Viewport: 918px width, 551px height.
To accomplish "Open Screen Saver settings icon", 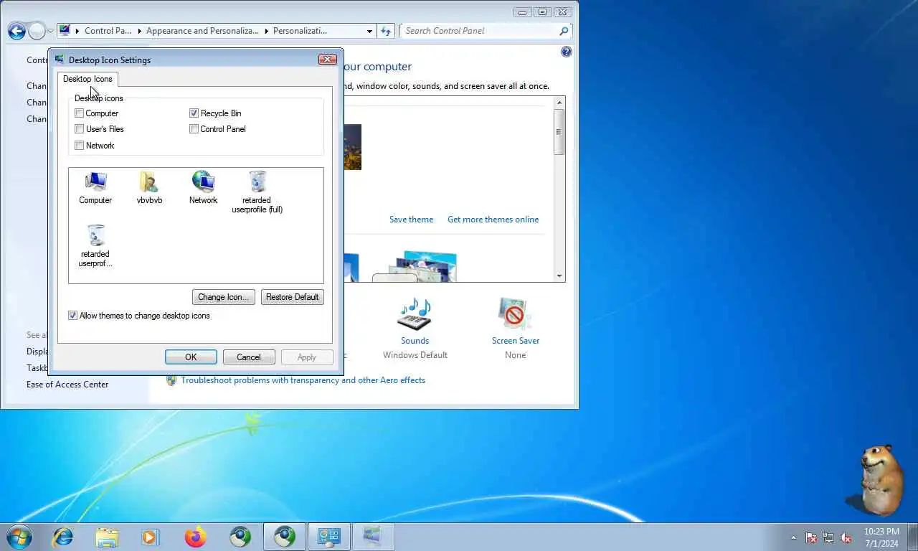I will pos(514,314).
